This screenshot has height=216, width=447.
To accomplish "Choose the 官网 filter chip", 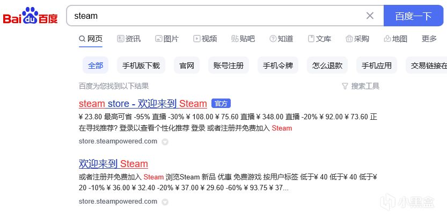I will (187, 66).
